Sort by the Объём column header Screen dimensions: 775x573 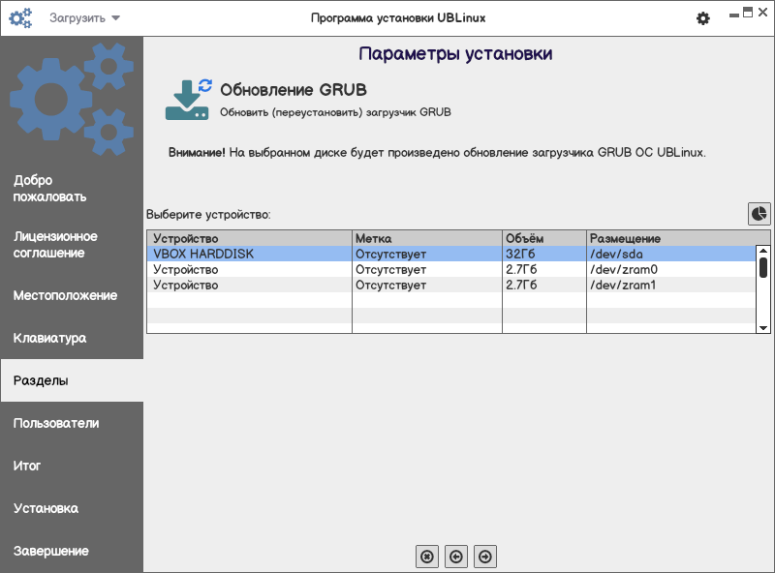coord(544,238)
